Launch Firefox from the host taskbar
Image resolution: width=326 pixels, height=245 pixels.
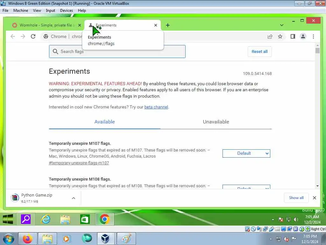point(28,239)
